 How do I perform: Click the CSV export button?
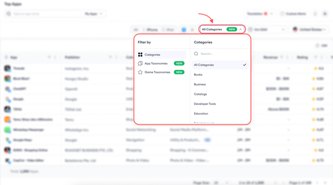tap(322, 45)
